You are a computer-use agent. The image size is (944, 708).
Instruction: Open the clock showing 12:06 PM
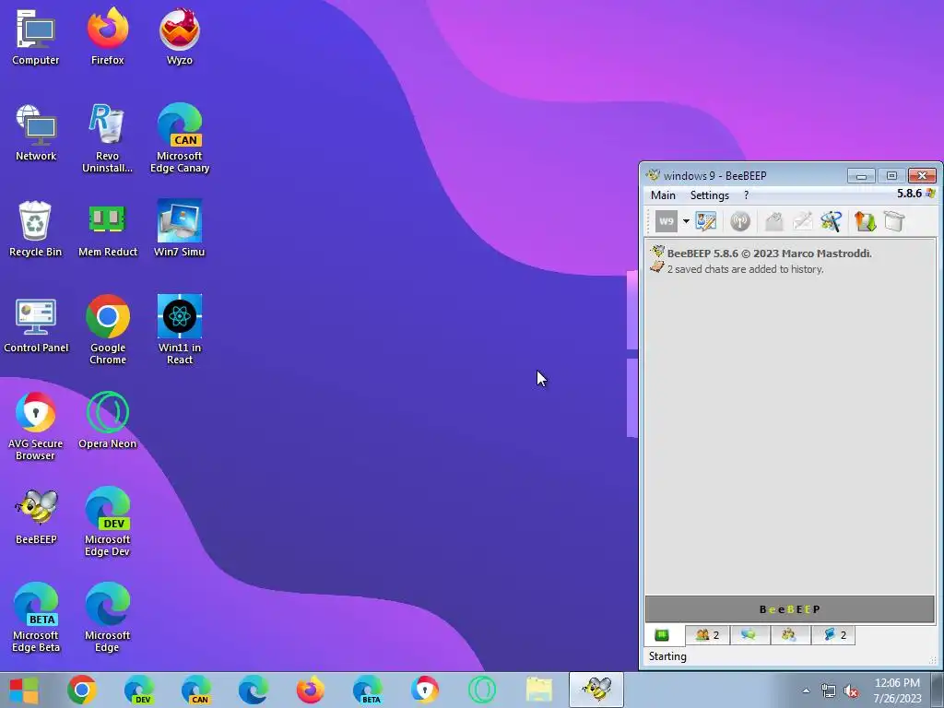(x=897, y=690)
